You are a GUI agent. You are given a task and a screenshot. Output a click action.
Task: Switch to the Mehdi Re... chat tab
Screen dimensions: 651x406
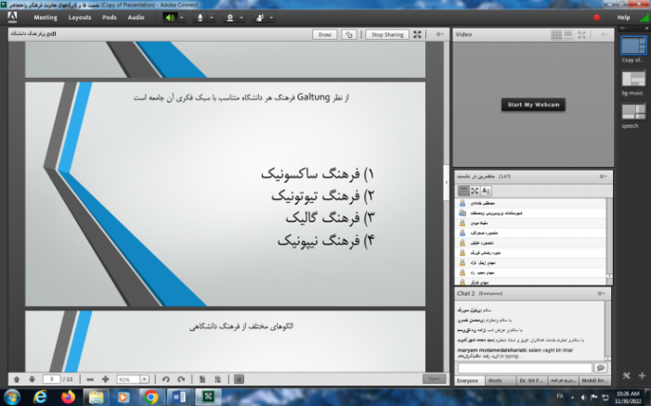(x=595, y=381)
